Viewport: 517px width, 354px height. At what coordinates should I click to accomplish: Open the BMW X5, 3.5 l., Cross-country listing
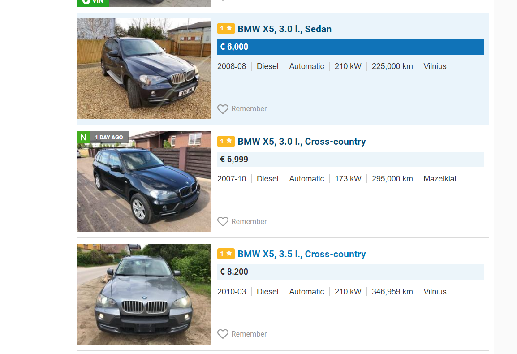point(302,254)
